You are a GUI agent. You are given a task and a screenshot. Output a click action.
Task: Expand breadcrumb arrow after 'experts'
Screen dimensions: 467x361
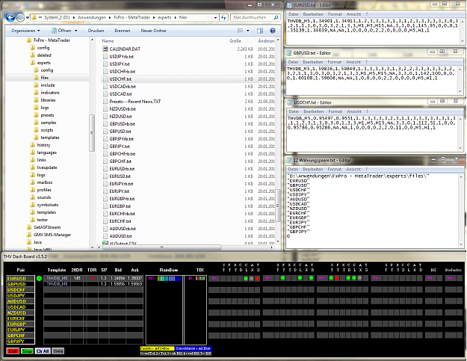tap(175, 18)
